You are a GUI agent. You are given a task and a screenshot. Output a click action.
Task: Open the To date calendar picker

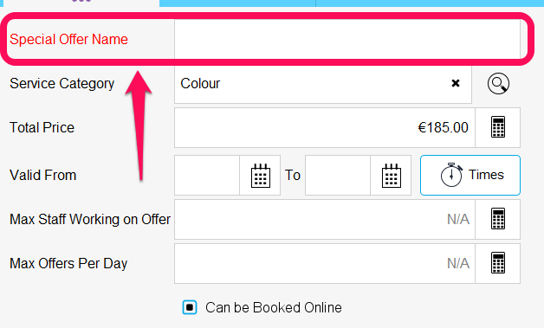(x=391, y=176)
